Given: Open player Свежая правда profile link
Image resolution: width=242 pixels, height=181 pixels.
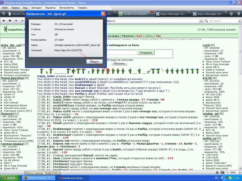Looking at the screenshot, I should click(x=12, y=144).
